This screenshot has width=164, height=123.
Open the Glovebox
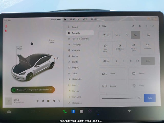pyautogui.click(x=148, y=48)
